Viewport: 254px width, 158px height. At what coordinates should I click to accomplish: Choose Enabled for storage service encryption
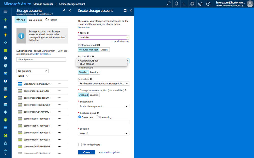pyautogui.click(x=94, y=95)
